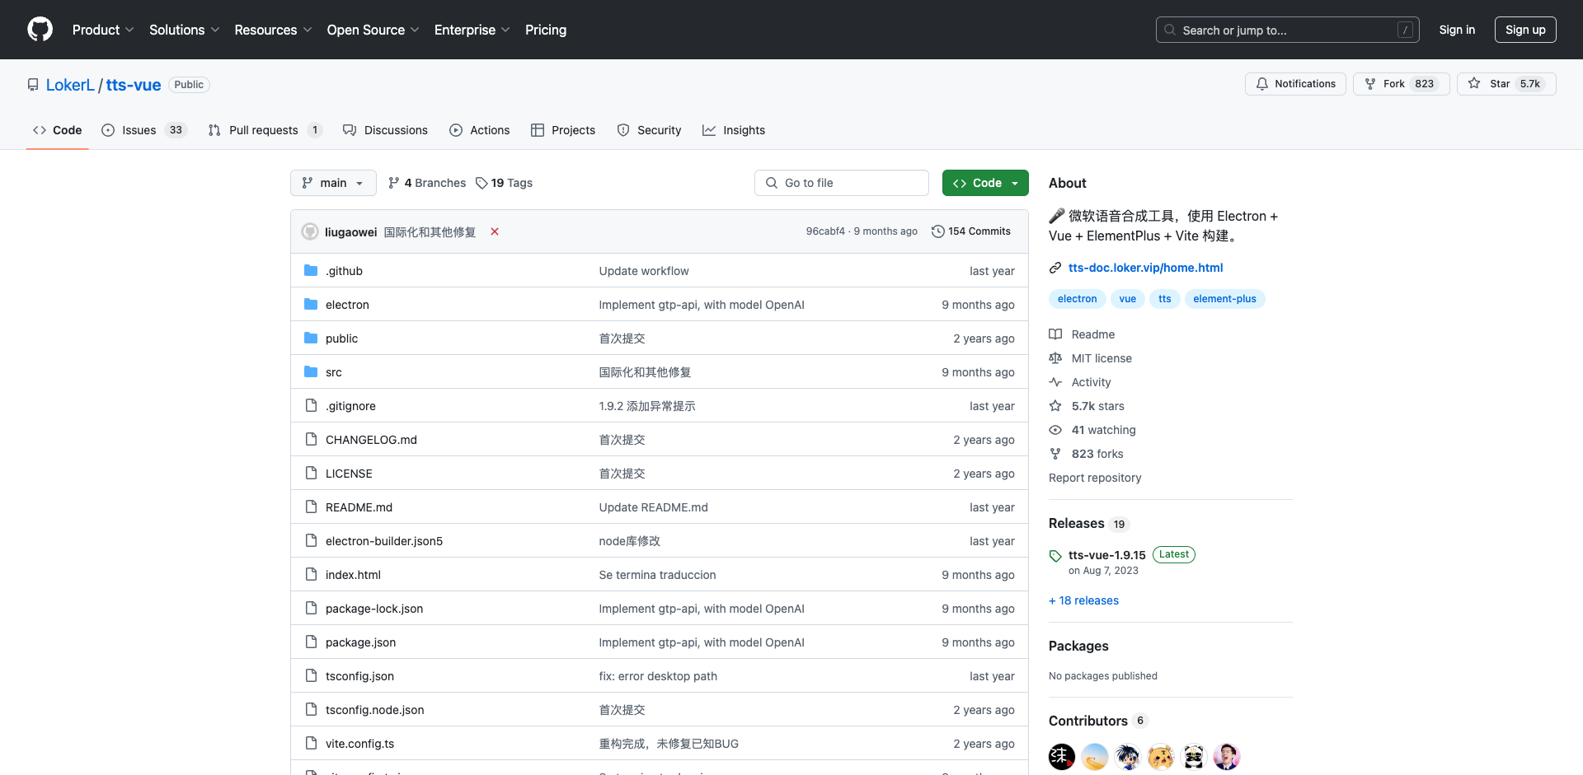The image size is (1583, 775).
Task: Open the Security tab
Action: coord(649,130)
